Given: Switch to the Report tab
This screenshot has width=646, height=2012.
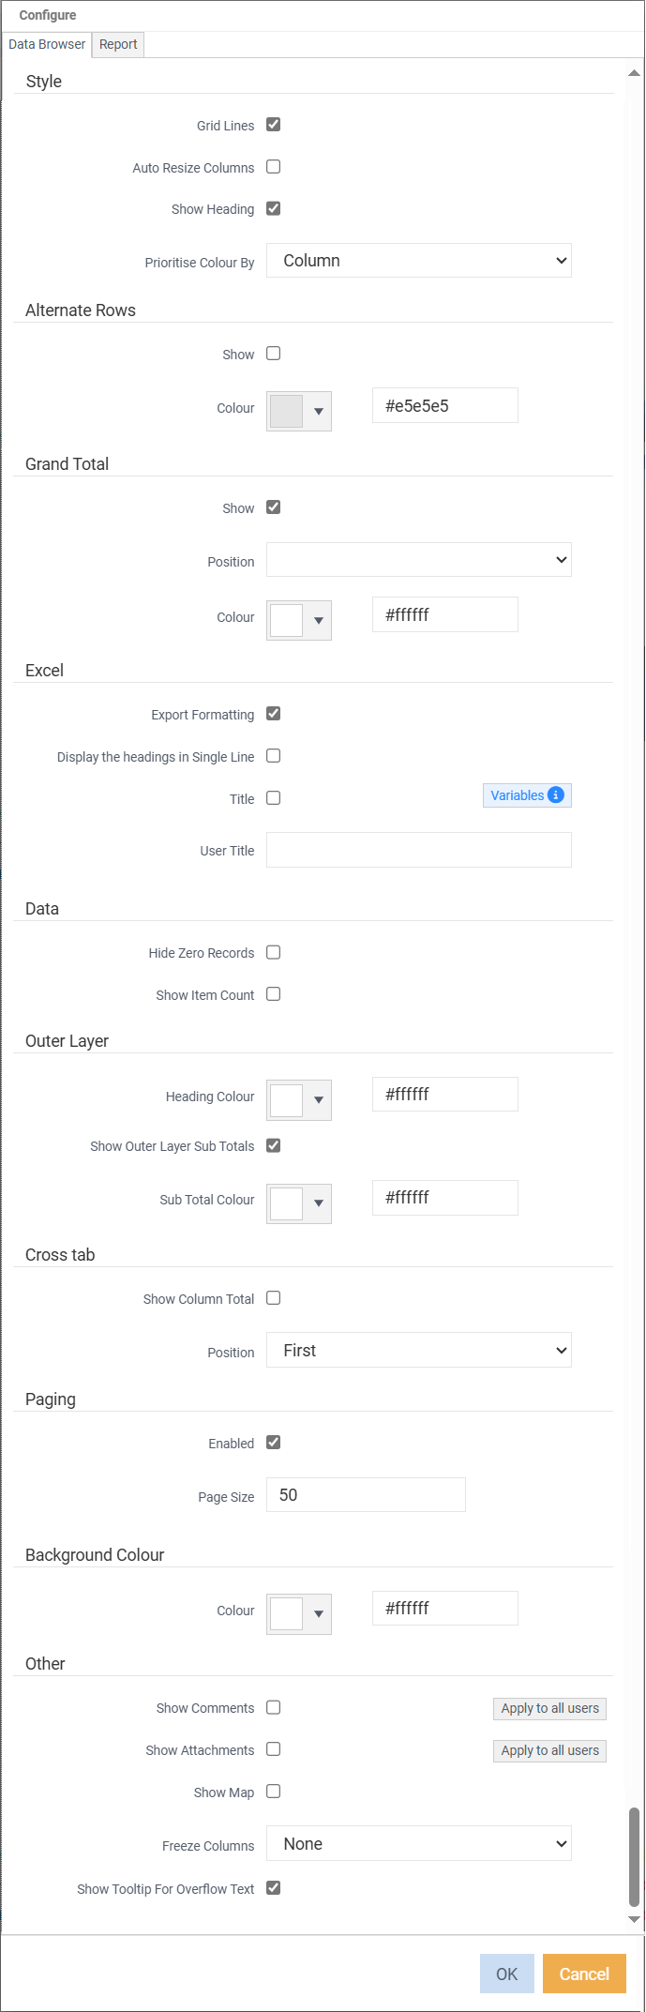Looking at the screenshot, I should 117,44.
